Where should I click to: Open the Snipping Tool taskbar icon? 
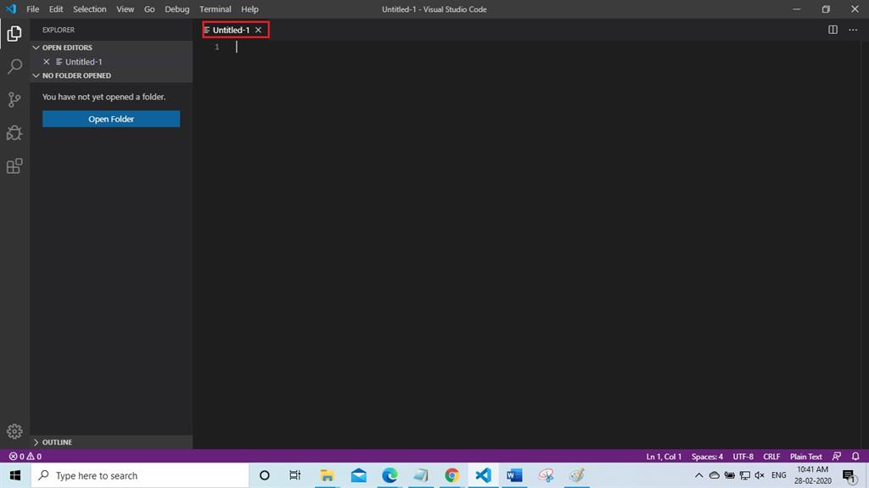click(546, 475)
